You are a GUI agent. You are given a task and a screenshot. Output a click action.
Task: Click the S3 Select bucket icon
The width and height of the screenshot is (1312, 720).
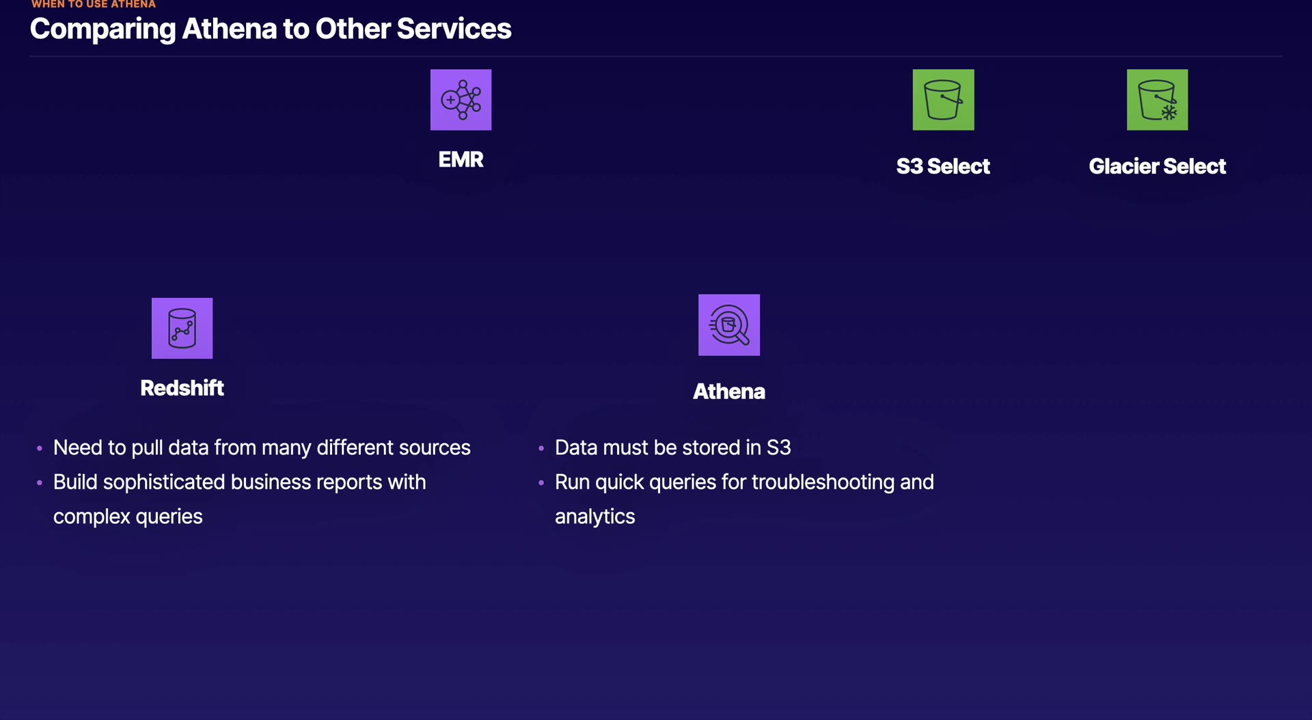pos(943,100)
